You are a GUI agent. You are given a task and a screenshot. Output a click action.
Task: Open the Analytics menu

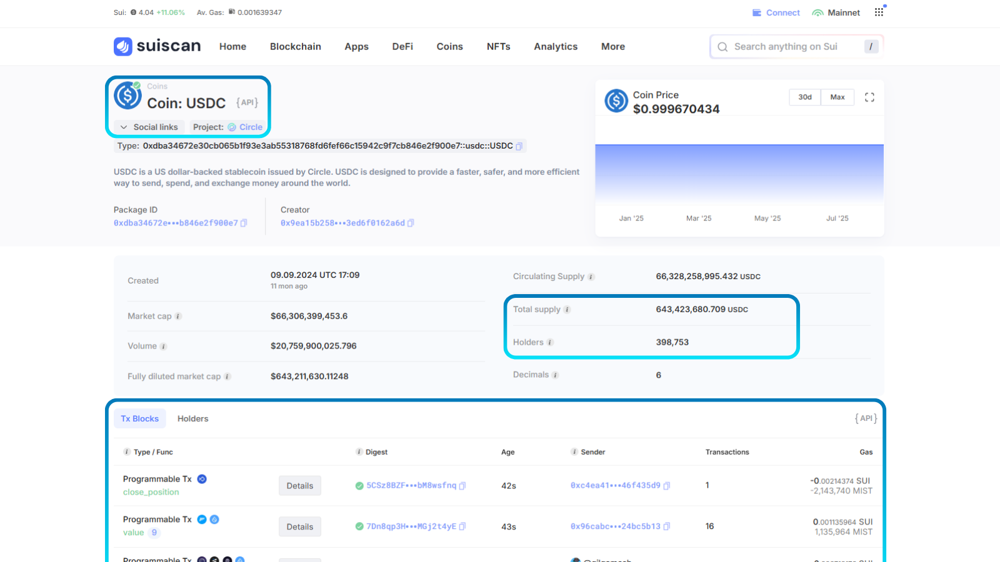coord(556,47)
